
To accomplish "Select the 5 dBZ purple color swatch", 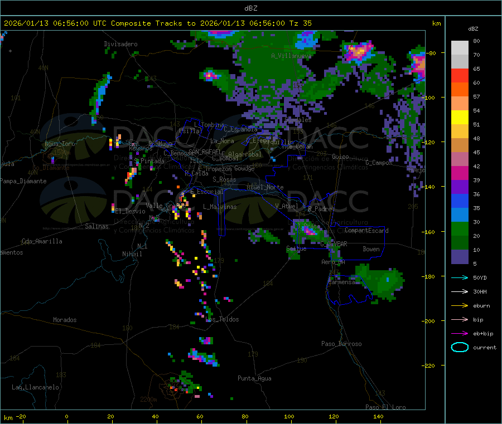I will (x=460, y=257).
